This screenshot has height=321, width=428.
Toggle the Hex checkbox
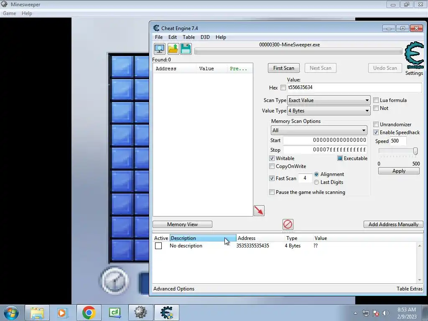(x=283, y=88)
